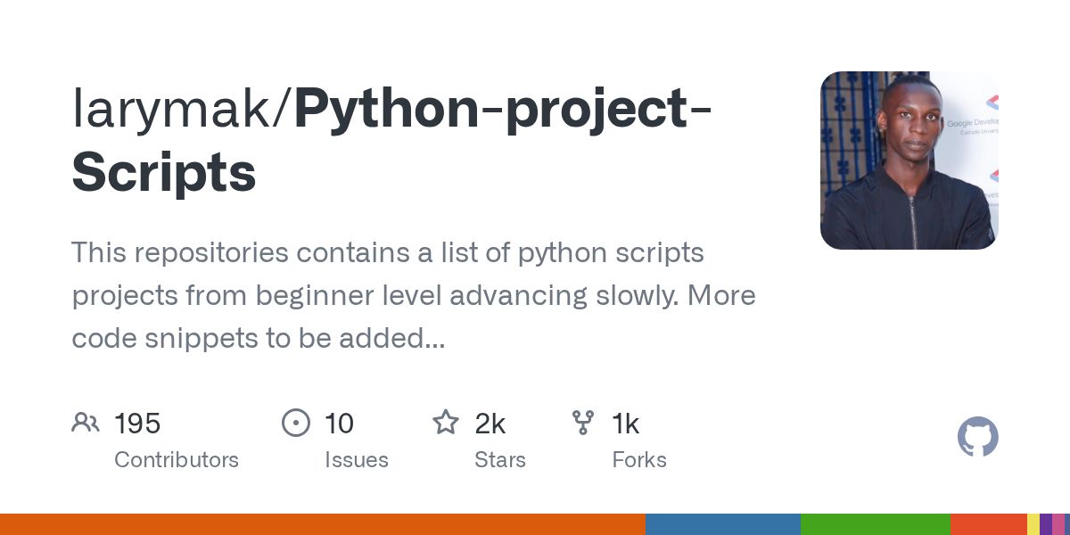Screen dimensions: 1070x535
Task: Click the 2k stars count
Action: pyautogui.click(x=490, y=424)
